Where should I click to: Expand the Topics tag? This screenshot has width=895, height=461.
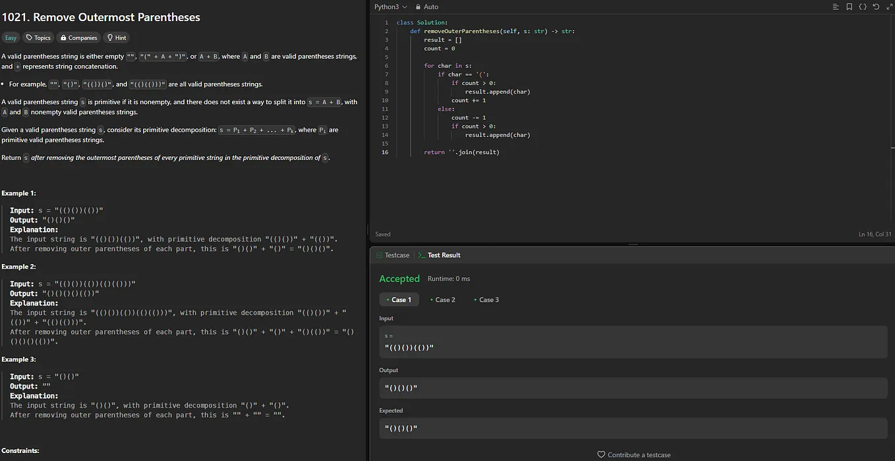coord(38,38)
